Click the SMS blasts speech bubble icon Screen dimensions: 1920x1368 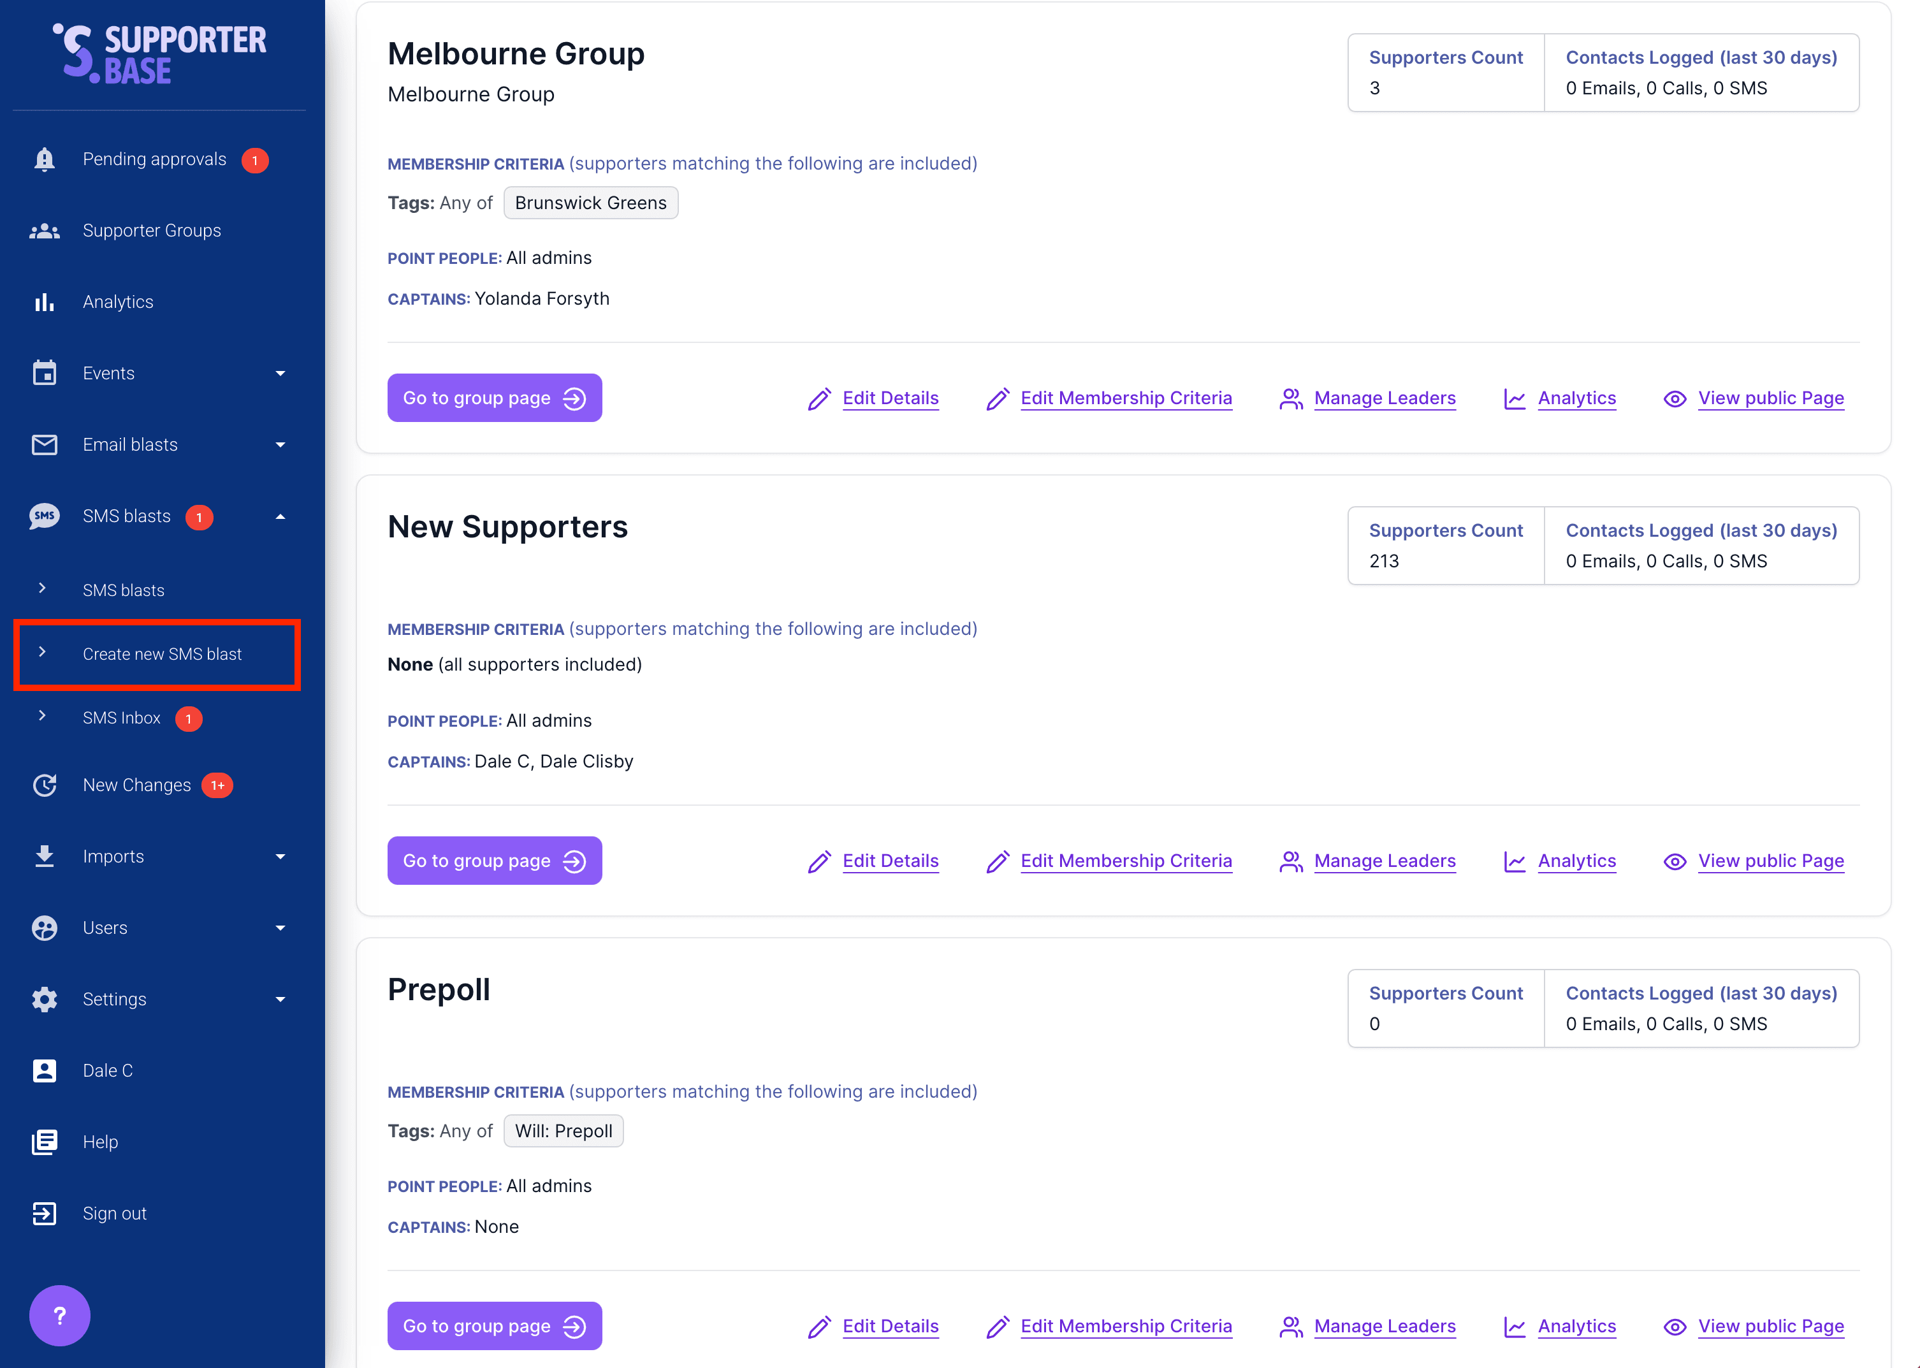coord(45,516)
